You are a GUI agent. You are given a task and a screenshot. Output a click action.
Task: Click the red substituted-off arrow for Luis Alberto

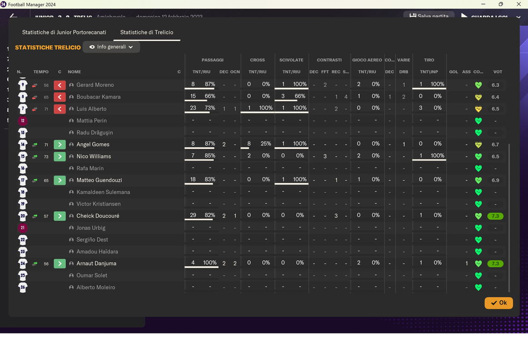click(60, 109)
